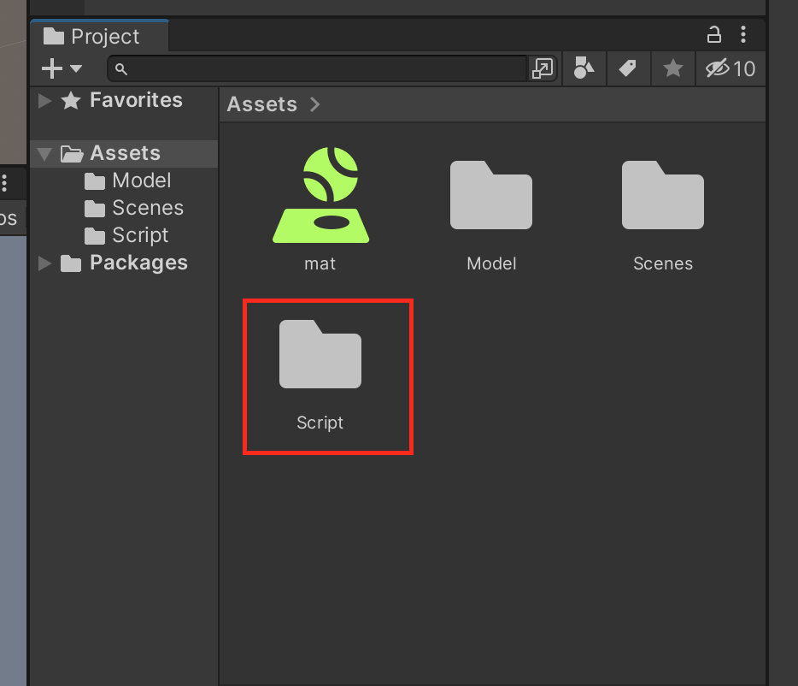Open the Project panel three-dot menu

pos(743,35)
